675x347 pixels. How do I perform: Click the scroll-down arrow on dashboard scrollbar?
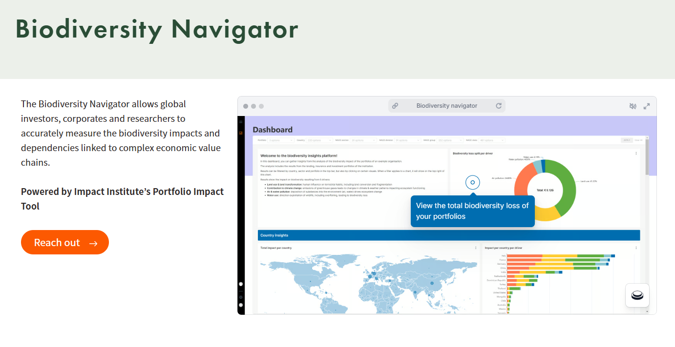pos(647,311)
